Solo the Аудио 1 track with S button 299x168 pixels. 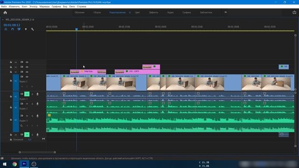click(32, 94)
